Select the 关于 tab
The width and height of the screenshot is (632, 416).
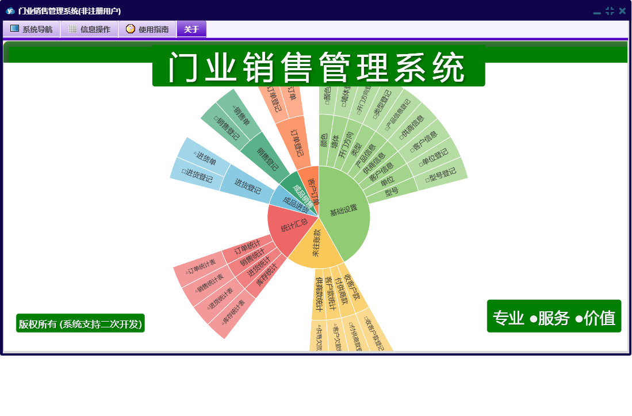(191, 29)
